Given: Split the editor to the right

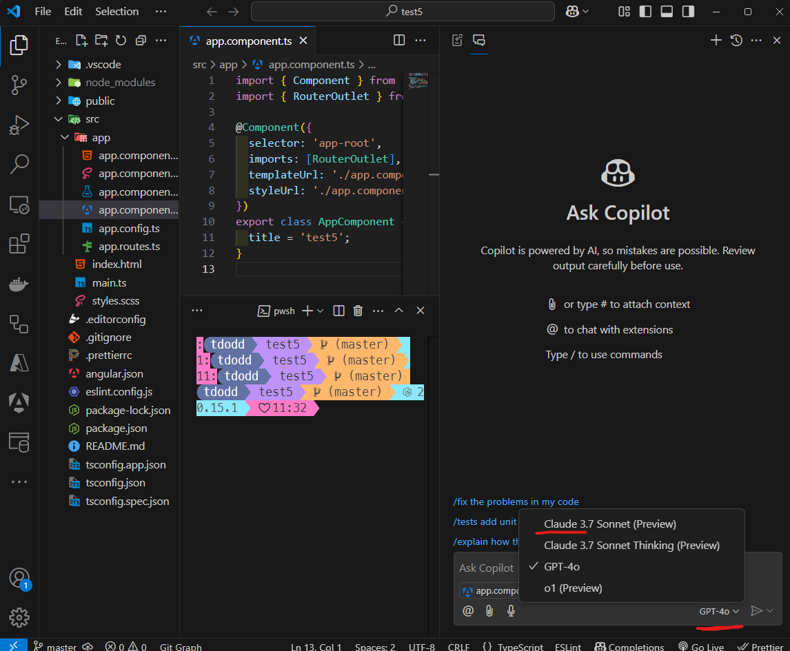Looking at the screenshot, I should click(x=399, y=40).
